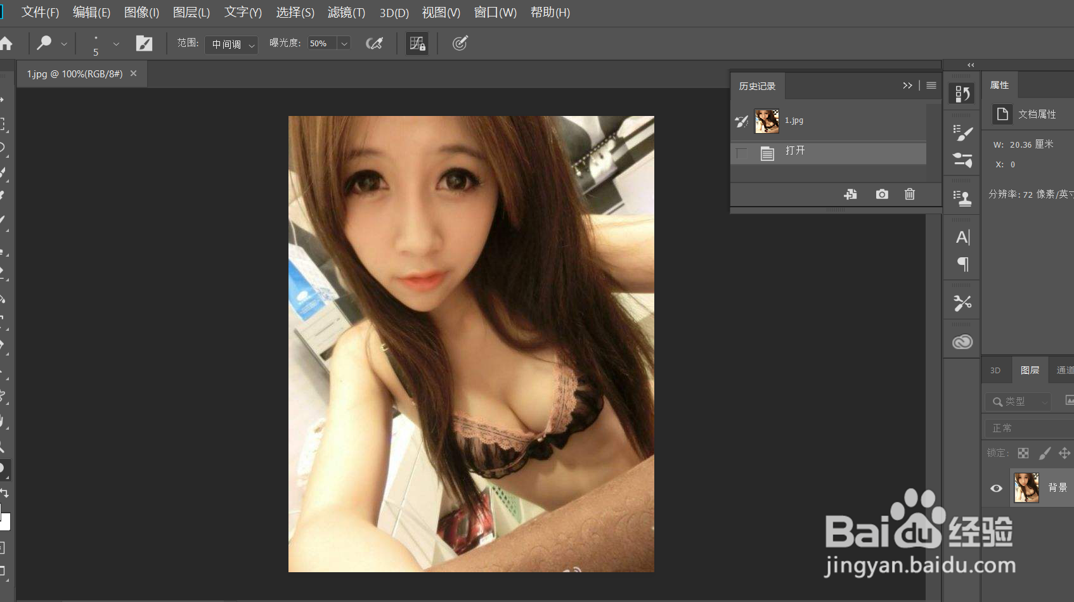The width and height of the screenshot is (1074, 602).
Task: Click the 文档属性 document icon
Action: [1002, 114]
